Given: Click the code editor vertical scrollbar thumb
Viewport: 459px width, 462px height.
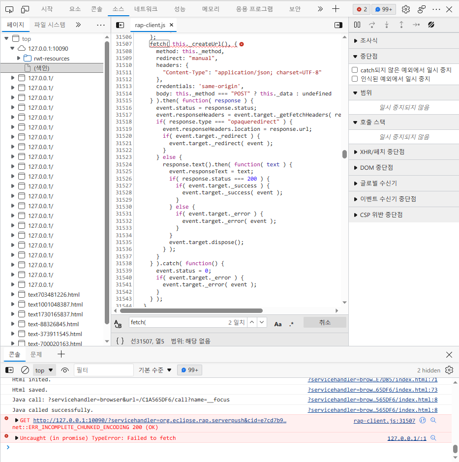Looking at the screenshot, I should pyautogui.click(x=344, y=154).
